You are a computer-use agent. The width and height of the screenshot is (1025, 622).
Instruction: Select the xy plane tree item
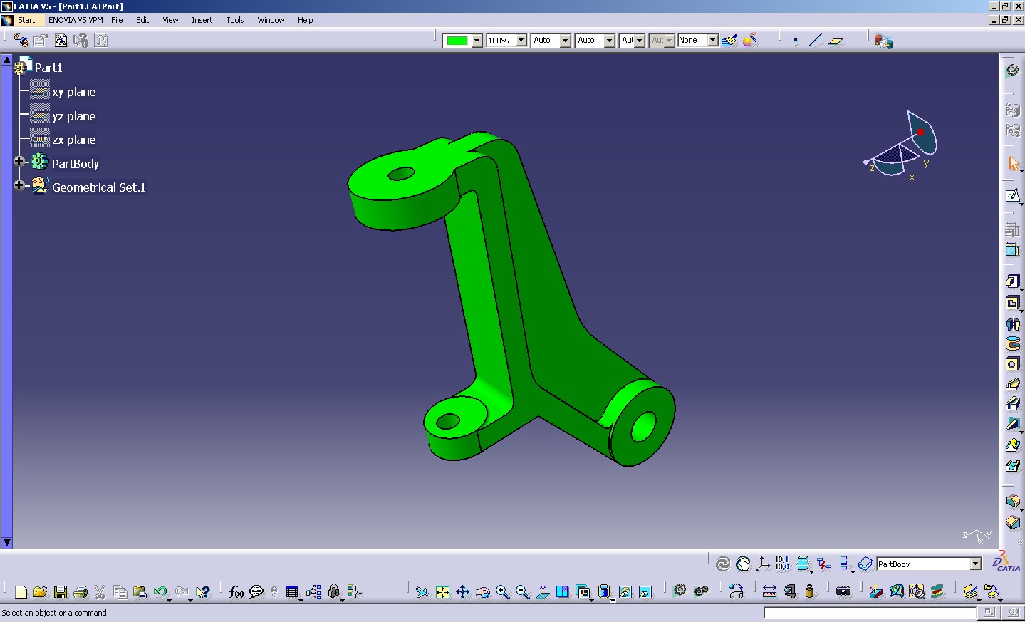coord(73,92)
